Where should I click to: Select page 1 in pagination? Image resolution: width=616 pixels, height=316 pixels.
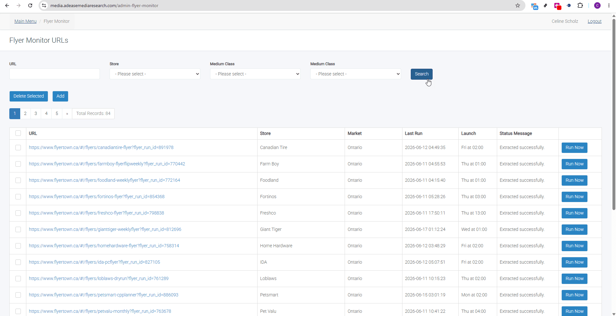(15, 114)
